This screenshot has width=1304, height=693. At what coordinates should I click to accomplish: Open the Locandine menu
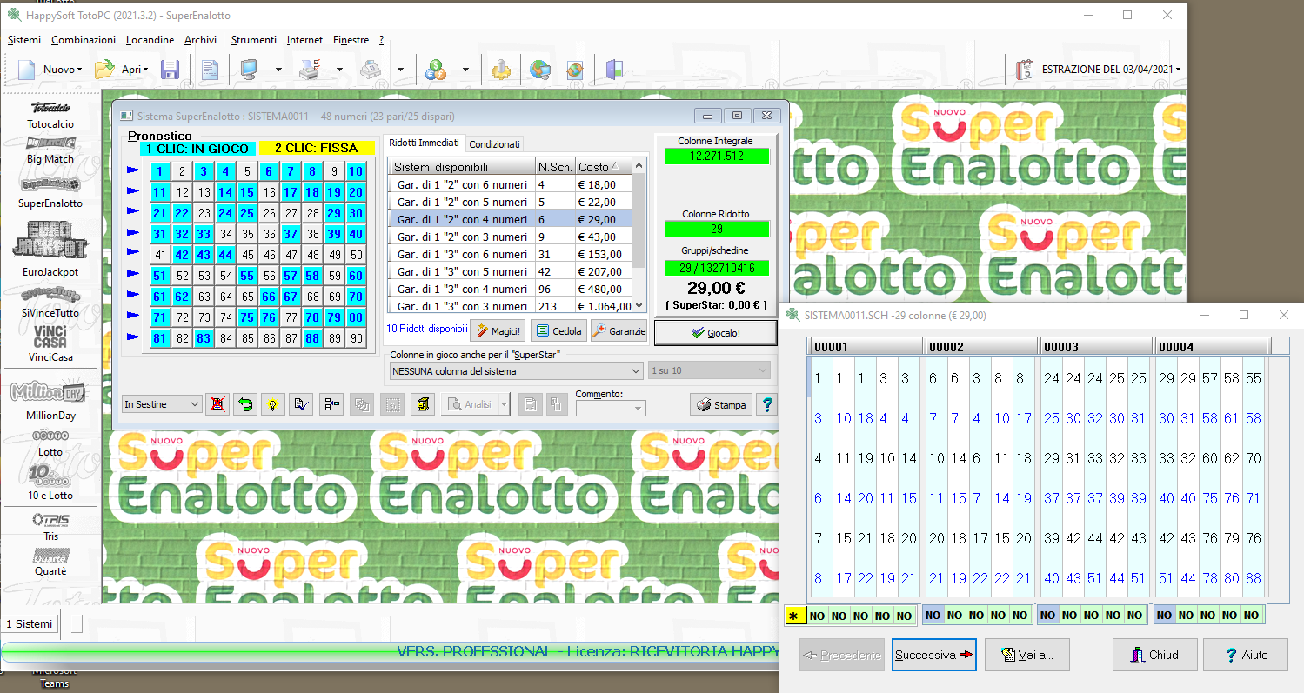(x=150, y=40)
